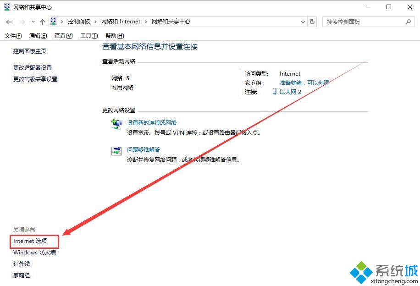Open the 文件 menu
Screen dimensions: 420x286
click(13, 35)
